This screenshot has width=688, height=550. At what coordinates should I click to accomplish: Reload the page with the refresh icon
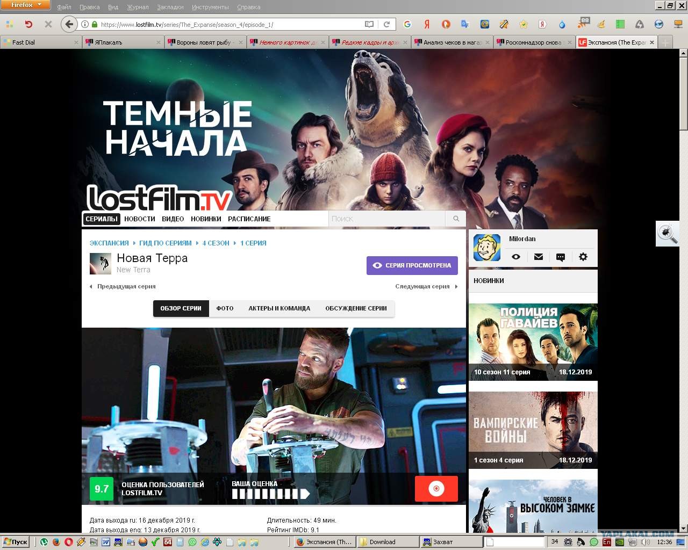tap(386, 24)
